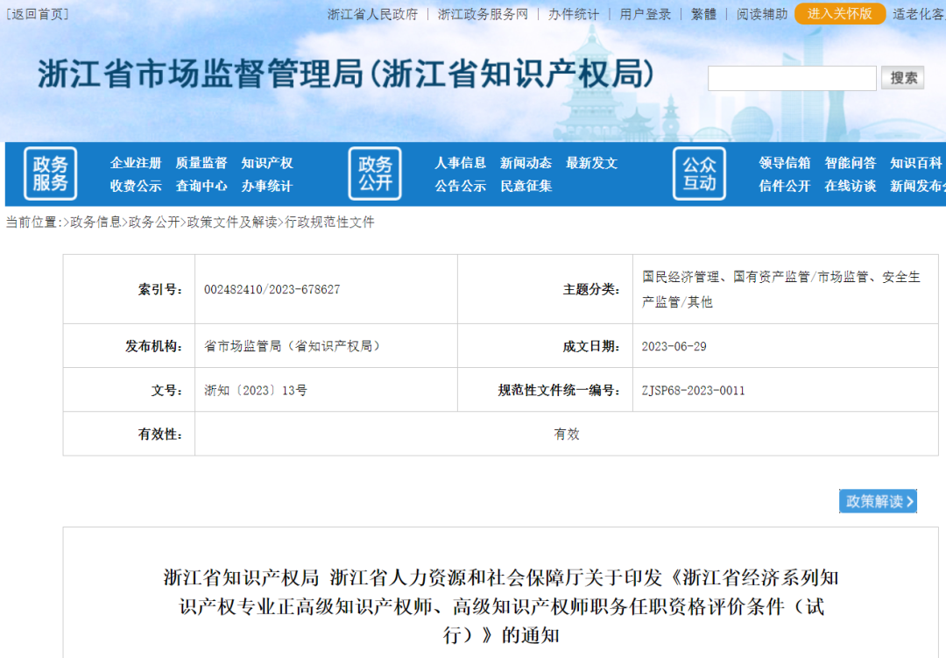Select 企业注册 in the navigation
The width and height of the screenshot is (946, 658).
[136, 163]
